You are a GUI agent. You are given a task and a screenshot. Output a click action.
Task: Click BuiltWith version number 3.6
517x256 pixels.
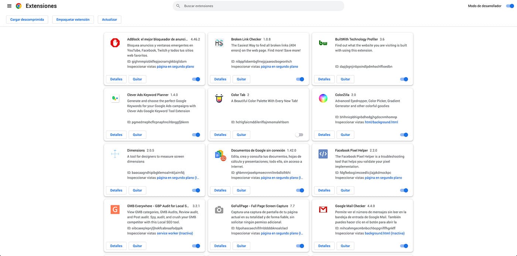coord(382,39)
